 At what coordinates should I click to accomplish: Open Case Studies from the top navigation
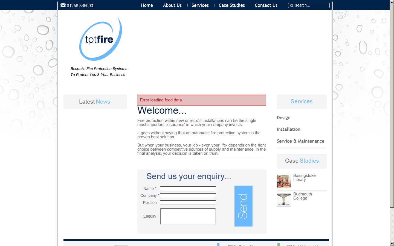231,5
